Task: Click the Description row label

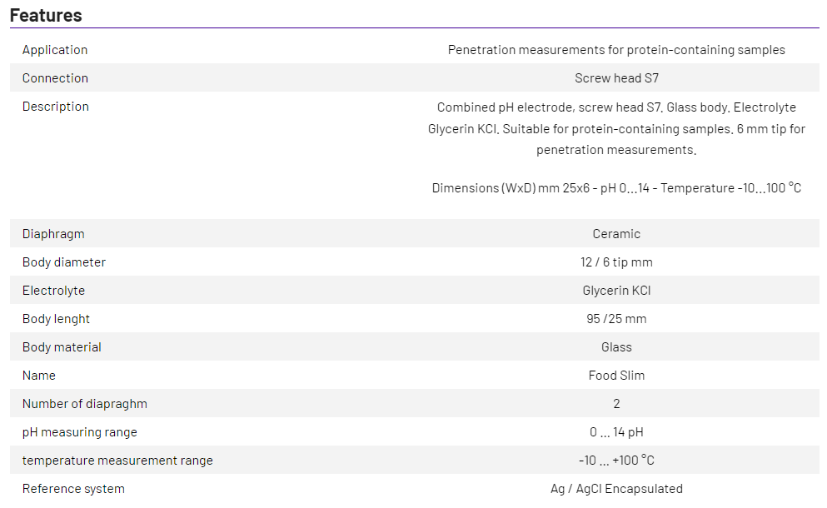Action: (x=56, y=107)
